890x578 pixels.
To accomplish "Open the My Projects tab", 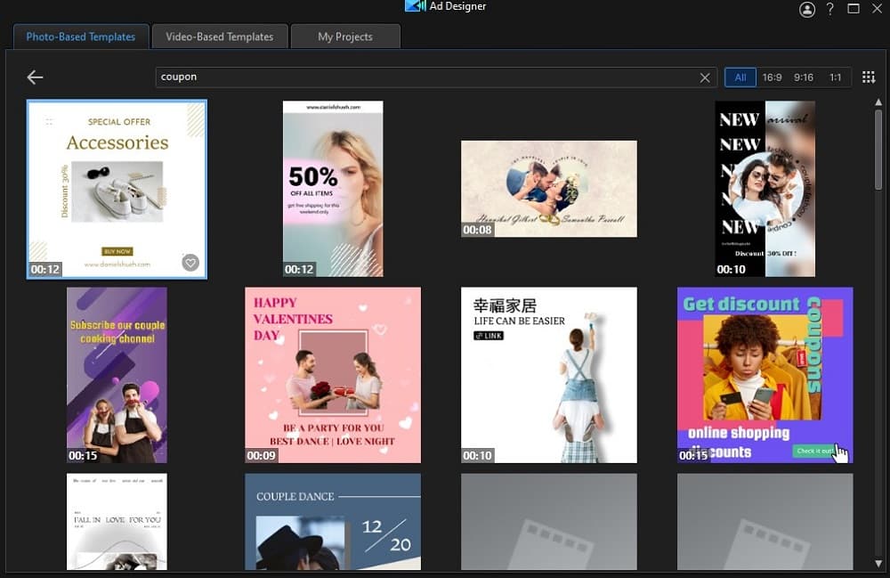I will tap(345, 37).
